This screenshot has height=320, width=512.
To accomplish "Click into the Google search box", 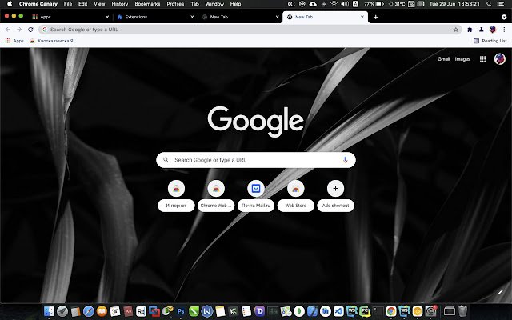I will pyautogui.click(x=256, y=160).
